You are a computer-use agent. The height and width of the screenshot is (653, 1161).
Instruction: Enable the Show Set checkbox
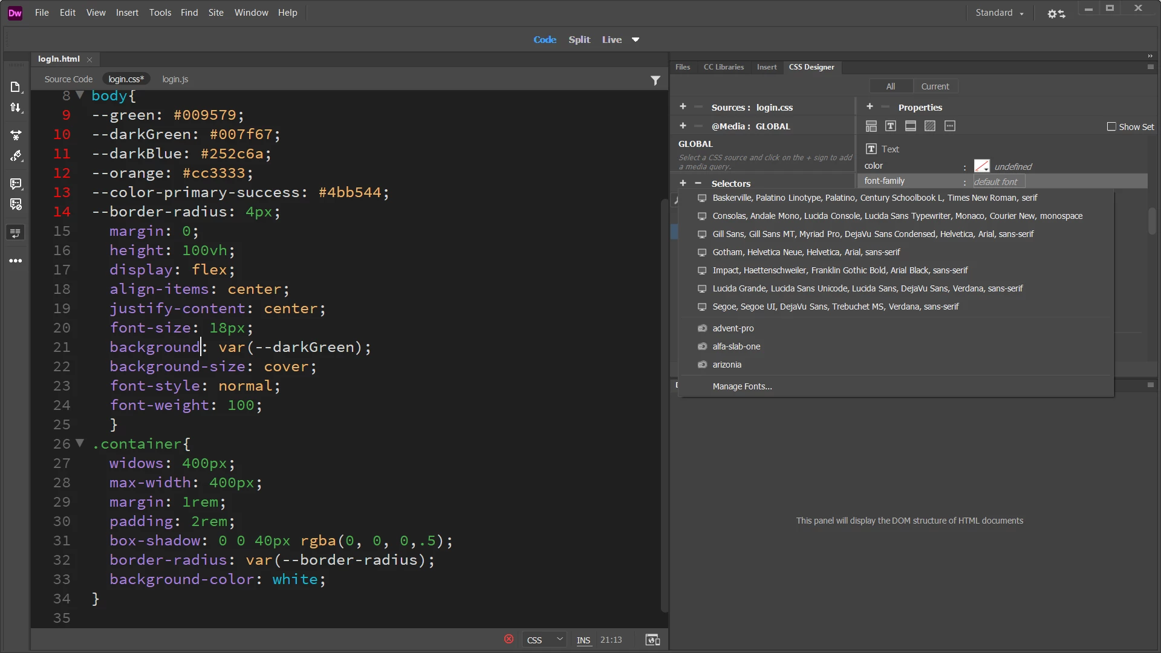[x=1111, y=127]
